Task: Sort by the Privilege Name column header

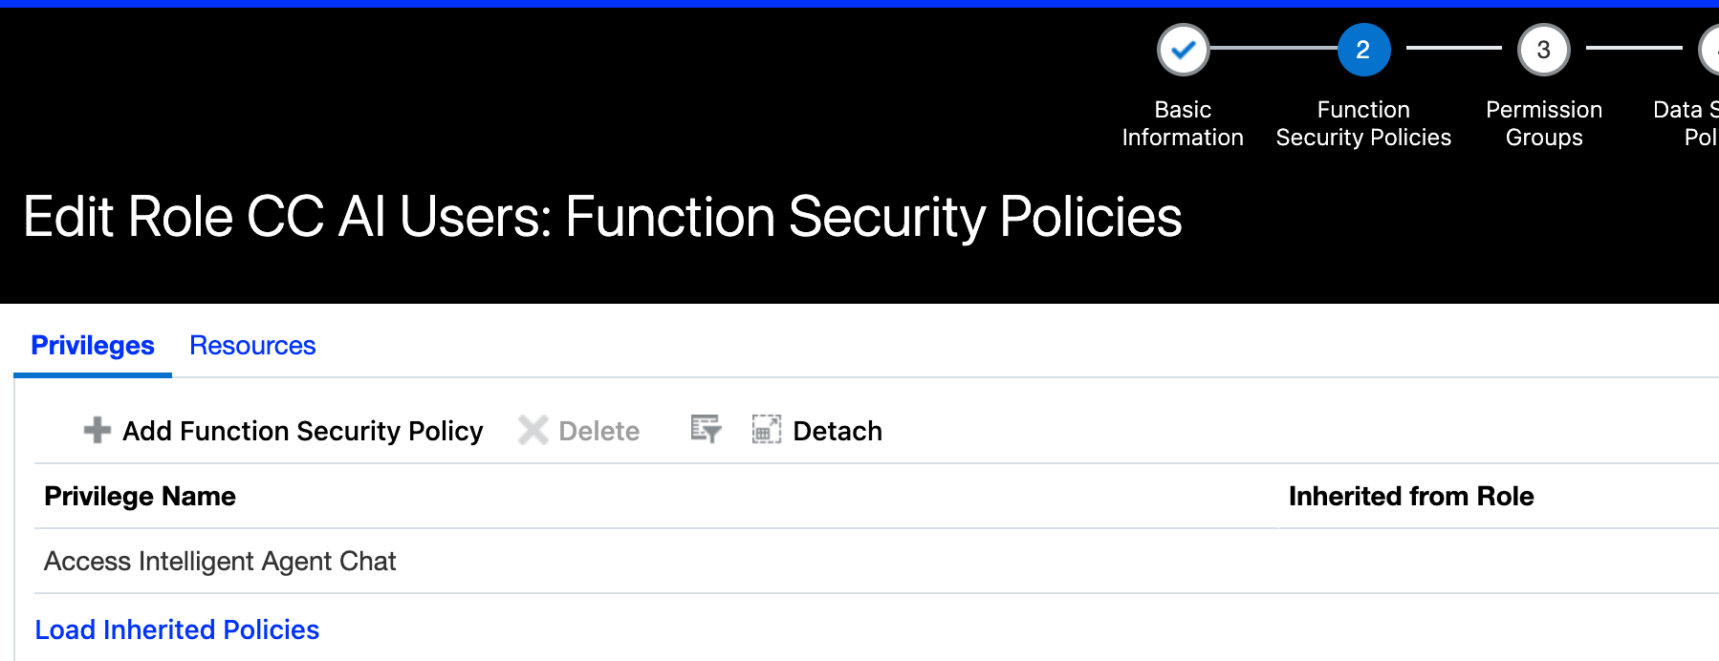Action: (140, 497)
